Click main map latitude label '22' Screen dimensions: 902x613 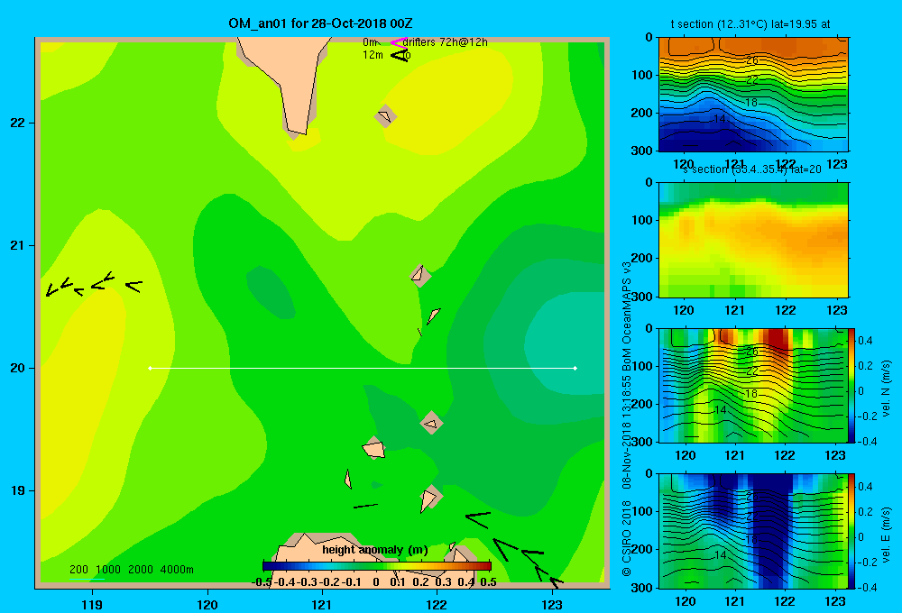click(18, 124)
